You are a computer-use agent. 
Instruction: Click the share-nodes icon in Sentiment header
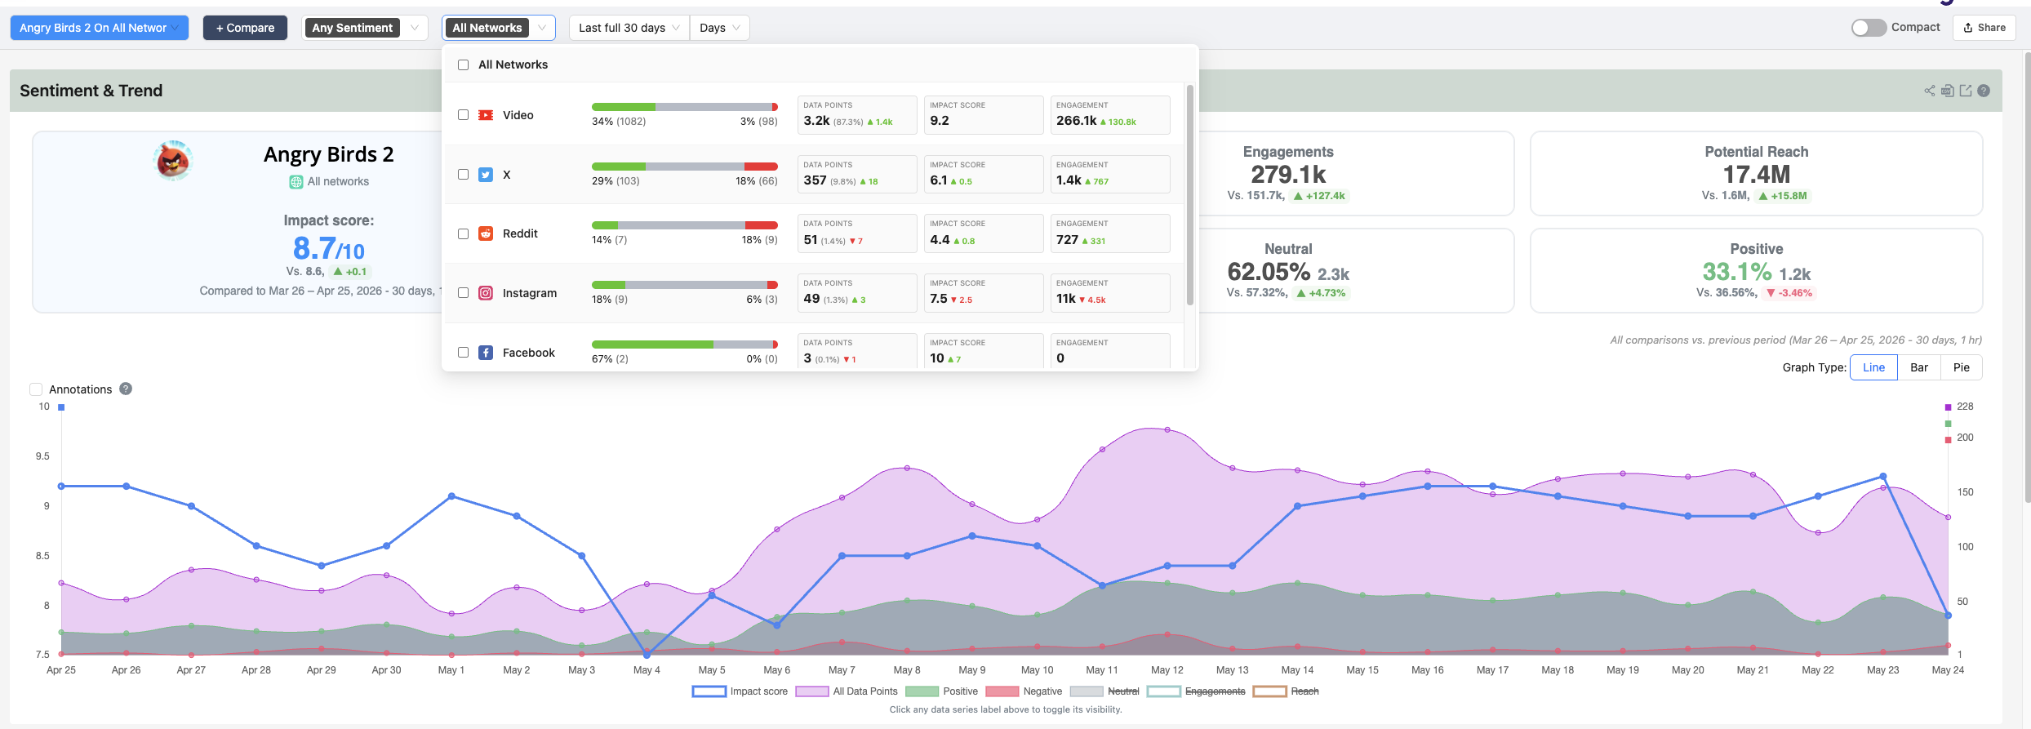[1930, 91]
